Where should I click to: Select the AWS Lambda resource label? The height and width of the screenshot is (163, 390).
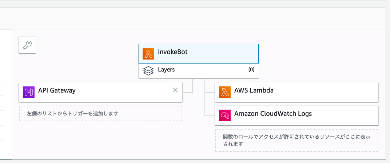pos(254,90)
